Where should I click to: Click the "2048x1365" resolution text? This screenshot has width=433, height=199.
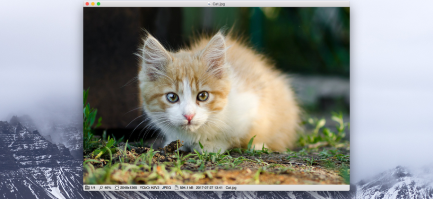(x=128, y=188)
